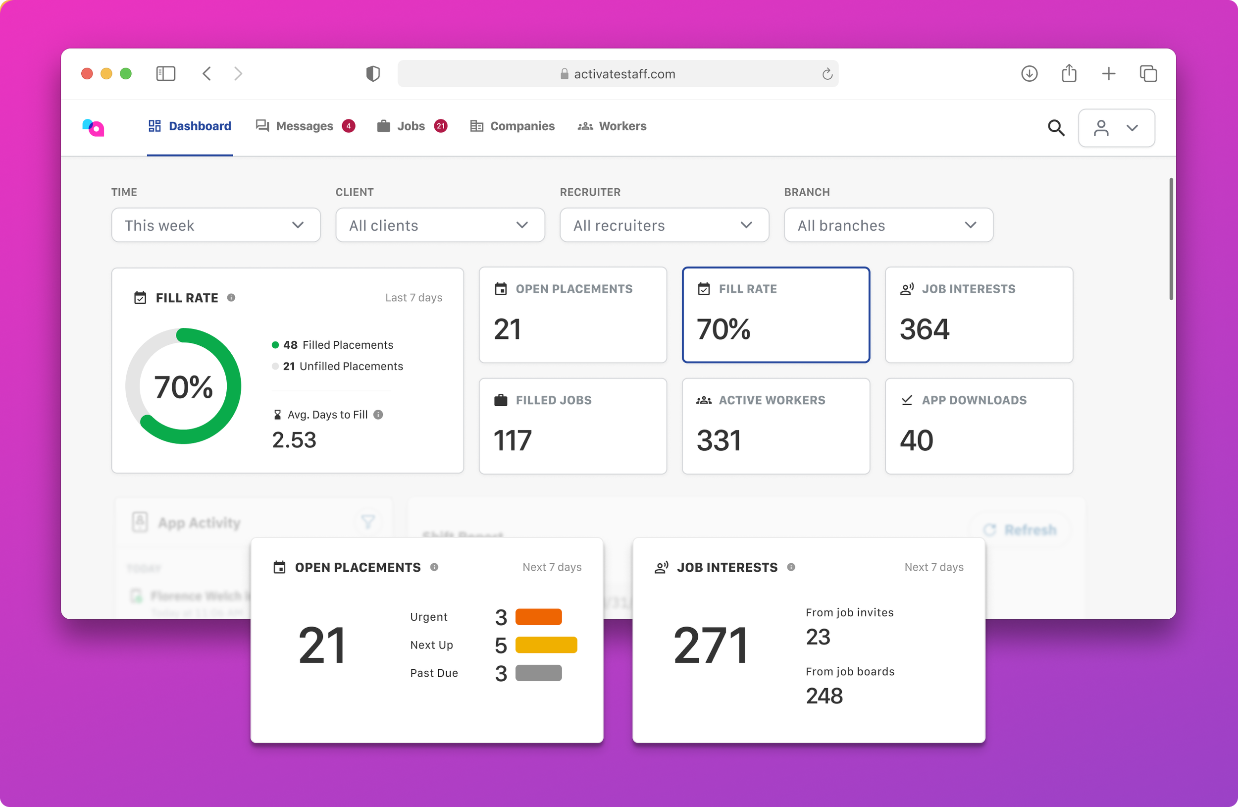The width and height of the screenshot is (1238, 807).
Task: Click Job Interests info icon
Action: pyautogui.click(x=791, y=567)
